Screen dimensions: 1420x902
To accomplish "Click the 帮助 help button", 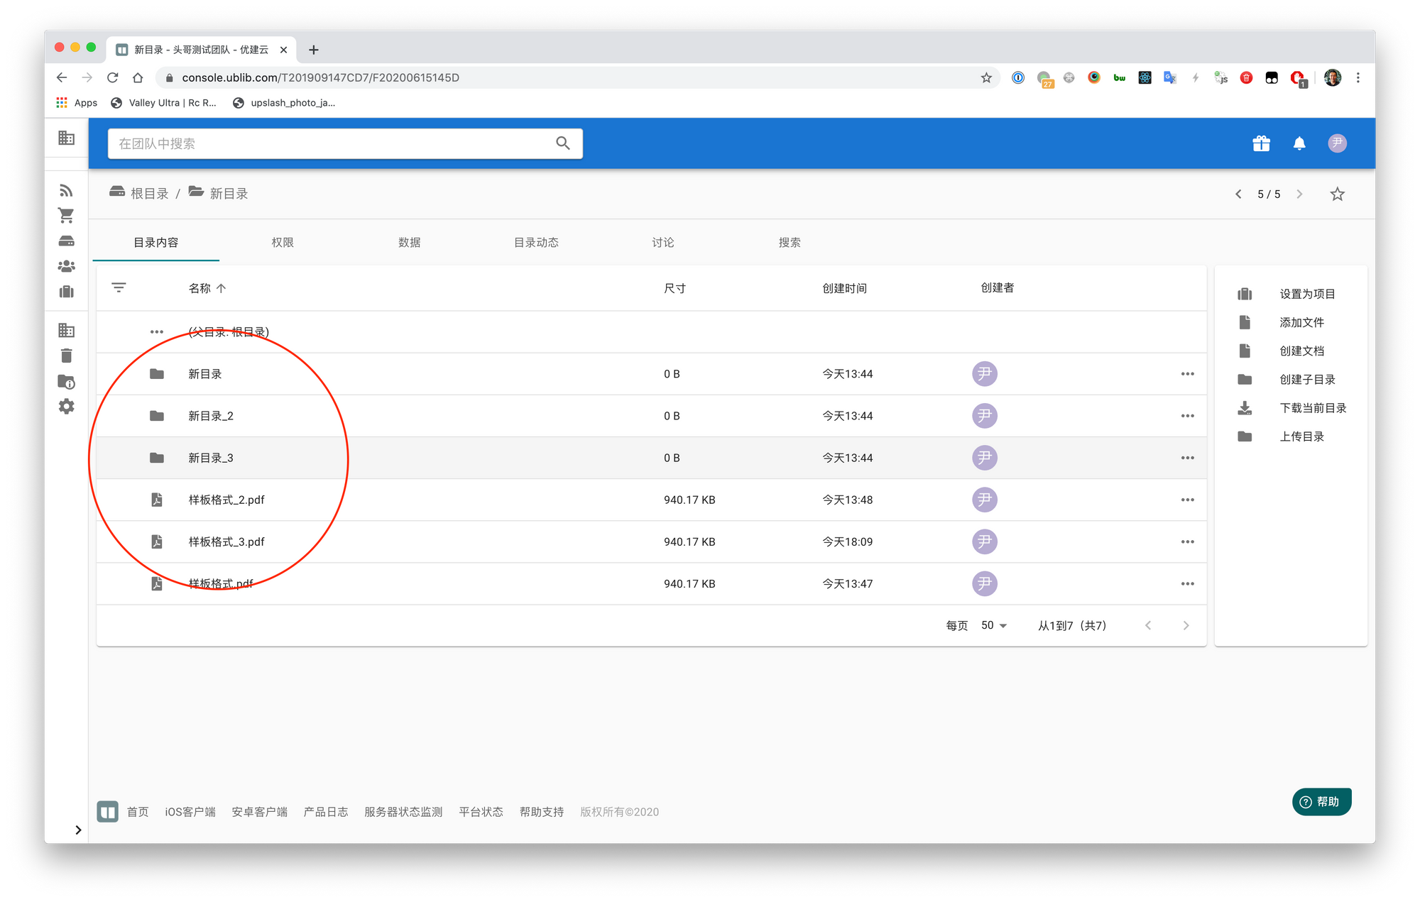I will click(1321, 801).
